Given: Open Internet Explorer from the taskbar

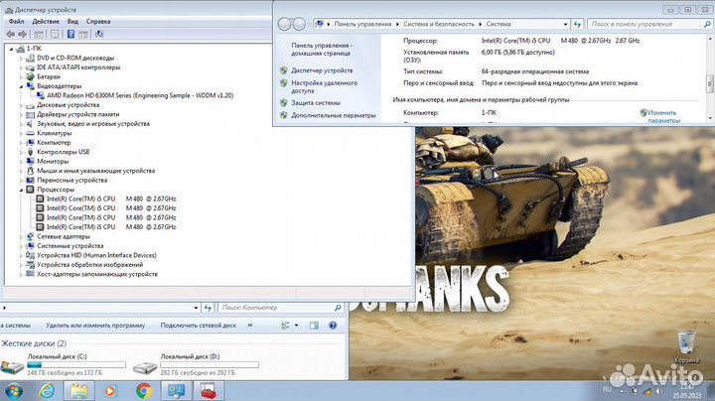Looking at the screenshot, I should [x=47, y=389].
